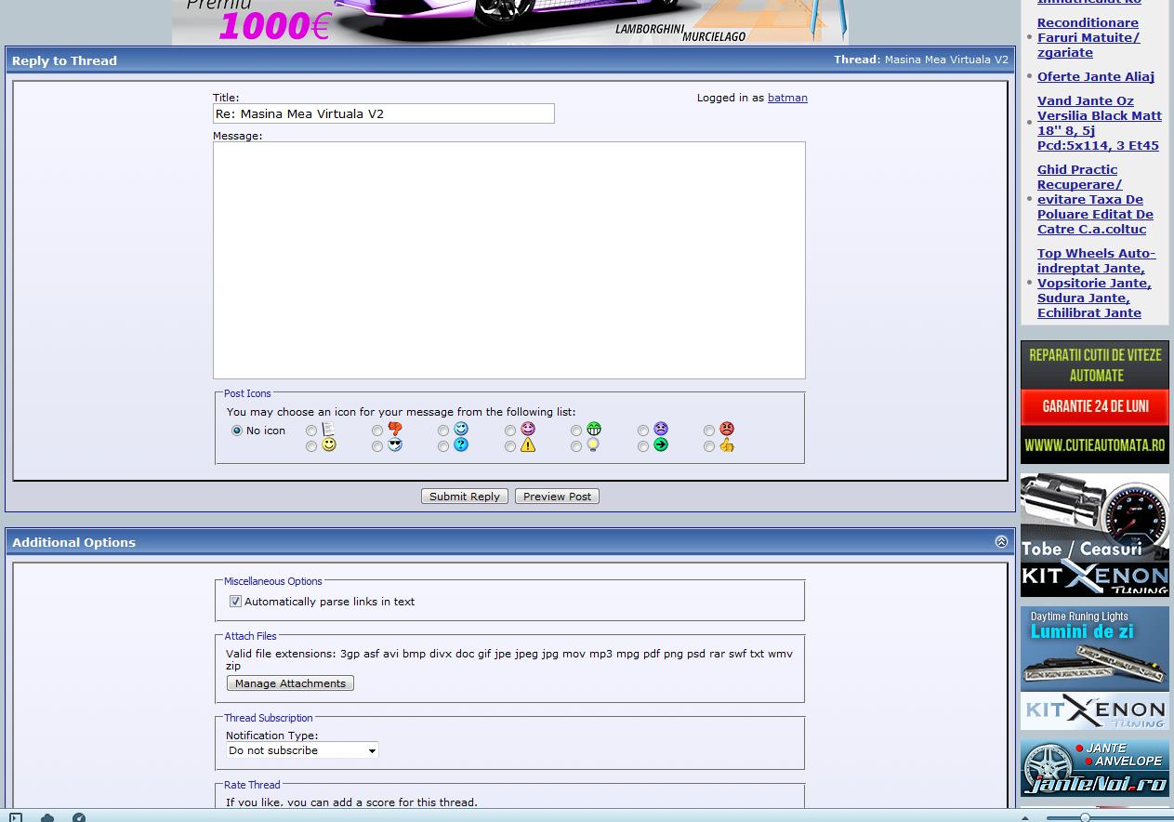
Task: Click the red thumbs-down post icon
Action: [x=395, y=429]
